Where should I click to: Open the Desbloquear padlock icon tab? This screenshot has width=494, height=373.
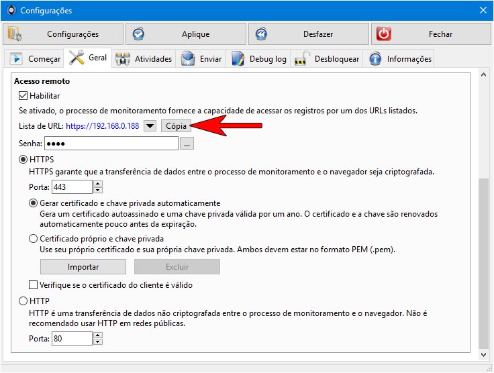(x=302, y=58)
